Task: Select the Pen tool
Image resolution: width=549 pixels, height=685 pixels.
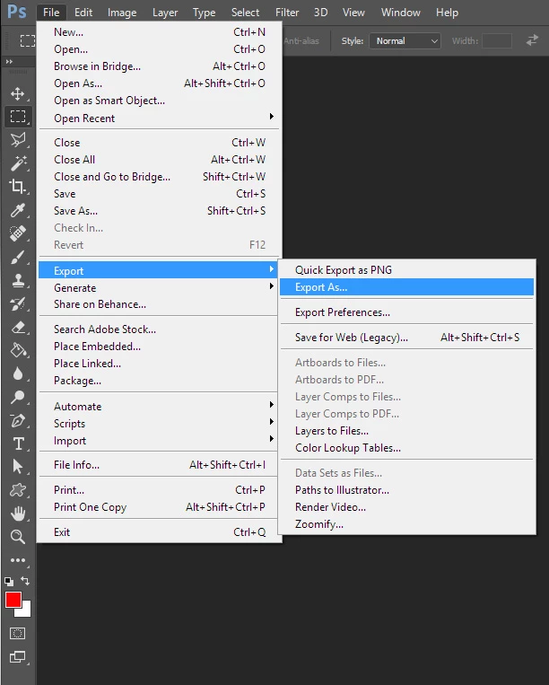Action: point(17,421)
